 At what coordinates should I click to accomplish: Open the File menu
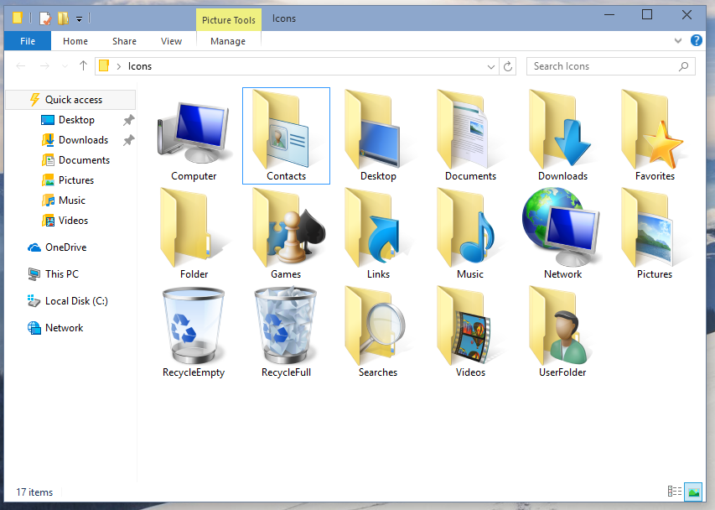[x=26, y=40]
